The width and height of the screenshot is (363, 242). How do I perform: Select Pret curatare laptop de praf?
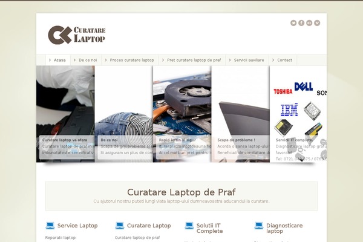(192, 60)
